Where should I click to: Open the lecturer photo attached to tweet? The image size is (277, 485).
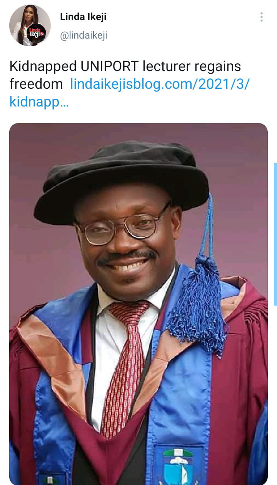[138, 304]
